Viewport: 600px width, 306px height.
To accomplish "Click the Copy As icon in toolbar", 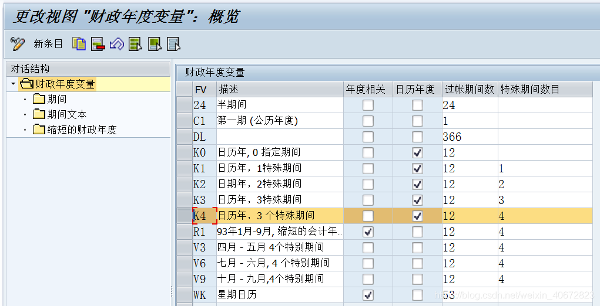I will (79, 44).
